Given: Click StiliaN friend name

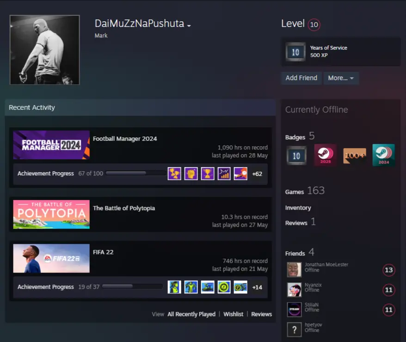Looking at the screenshot, I should point(312,305).
